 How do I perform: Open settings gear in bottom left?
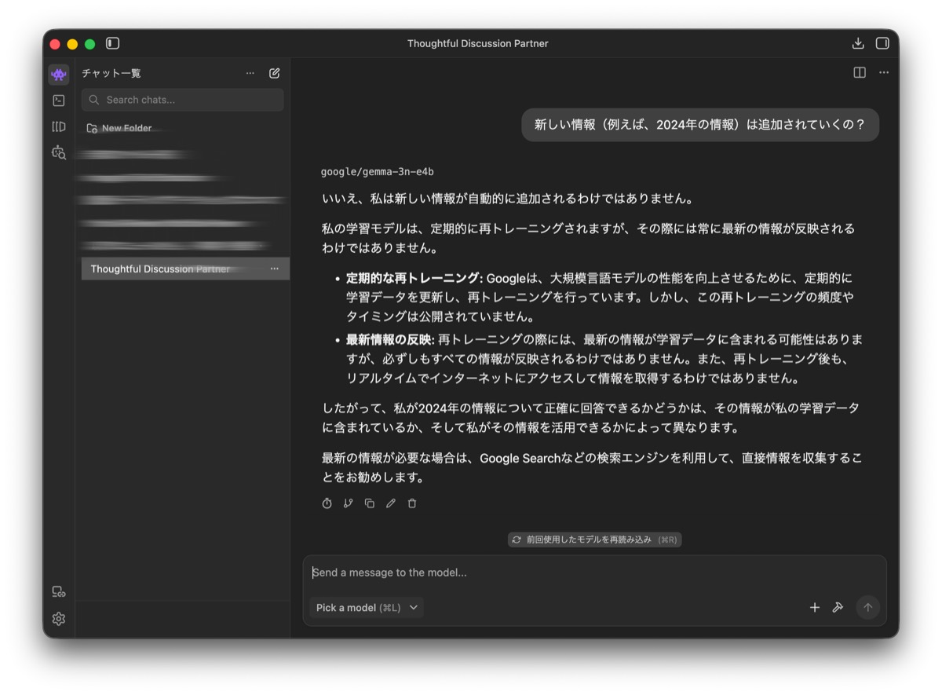pos(58,619)
